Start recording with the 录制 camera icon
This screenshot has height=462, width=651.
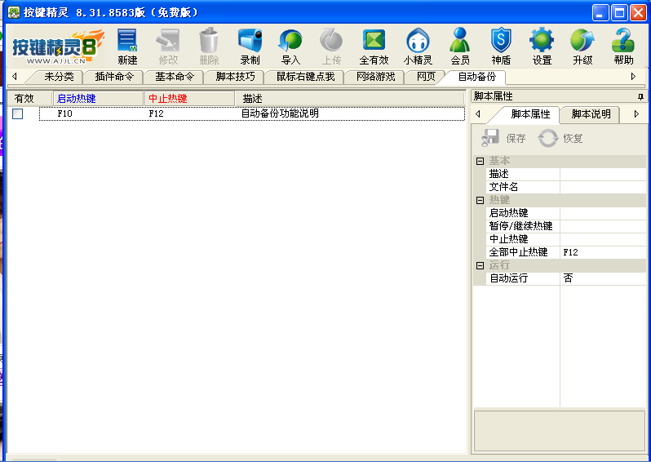tap(250, 47)
